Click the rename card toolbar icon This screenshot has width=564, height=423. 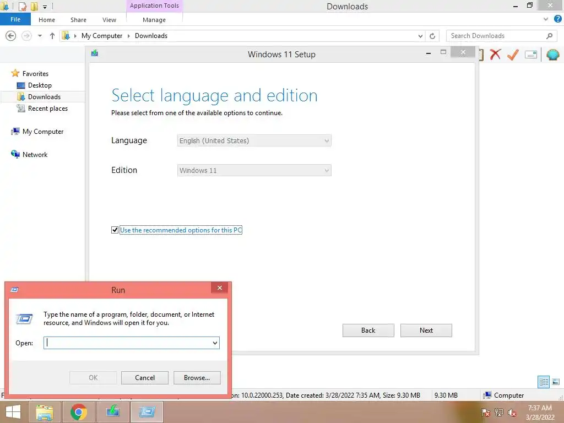pyautogui.click(x=531, y=55)
